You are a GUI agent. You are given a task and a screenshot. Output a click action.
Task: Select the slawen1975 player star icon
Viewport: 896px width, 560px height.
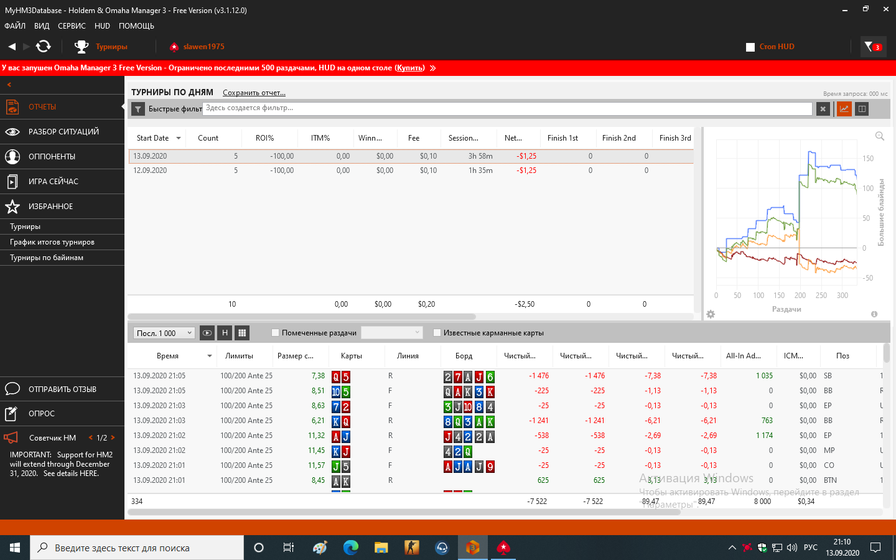pos(174,47)
